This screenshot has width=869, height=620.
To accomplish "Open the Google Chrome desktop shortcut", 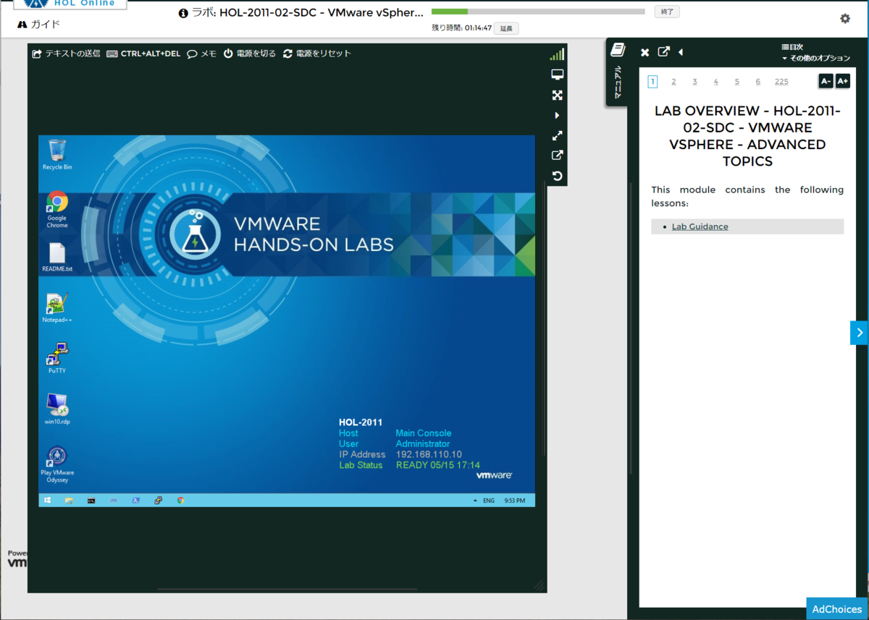I will coord(57,210).
